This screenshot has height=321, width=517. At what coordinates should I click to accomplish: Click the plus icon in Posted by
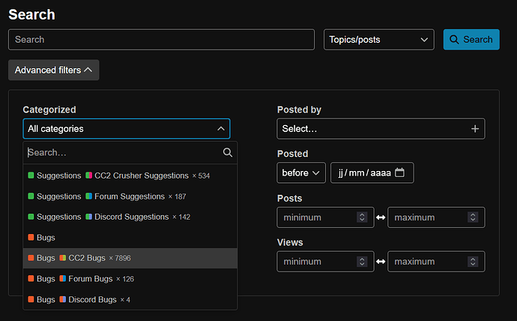coord(475,129)
